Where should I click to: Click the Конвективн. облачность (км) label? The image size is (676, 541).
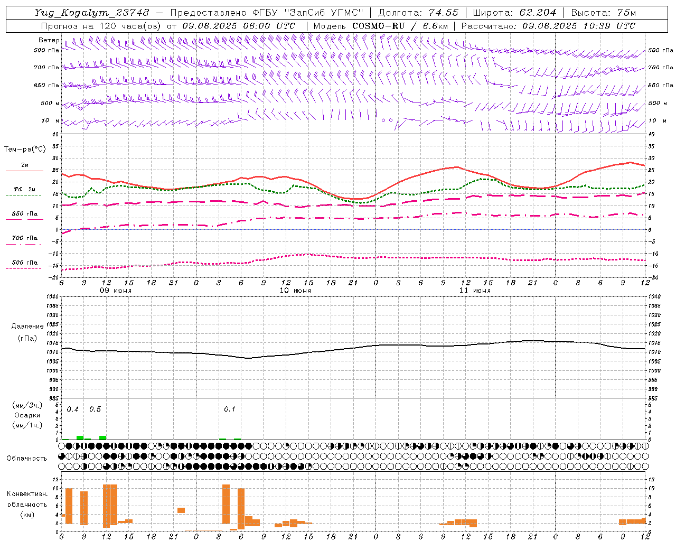click(x=27, y=504)
